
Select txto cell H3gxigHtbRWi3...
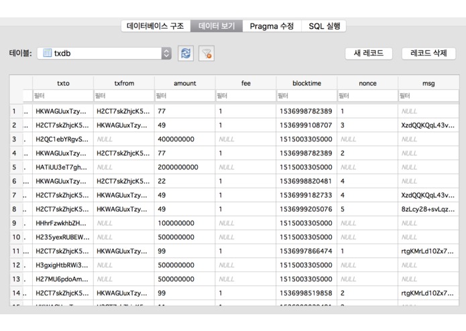63,265
